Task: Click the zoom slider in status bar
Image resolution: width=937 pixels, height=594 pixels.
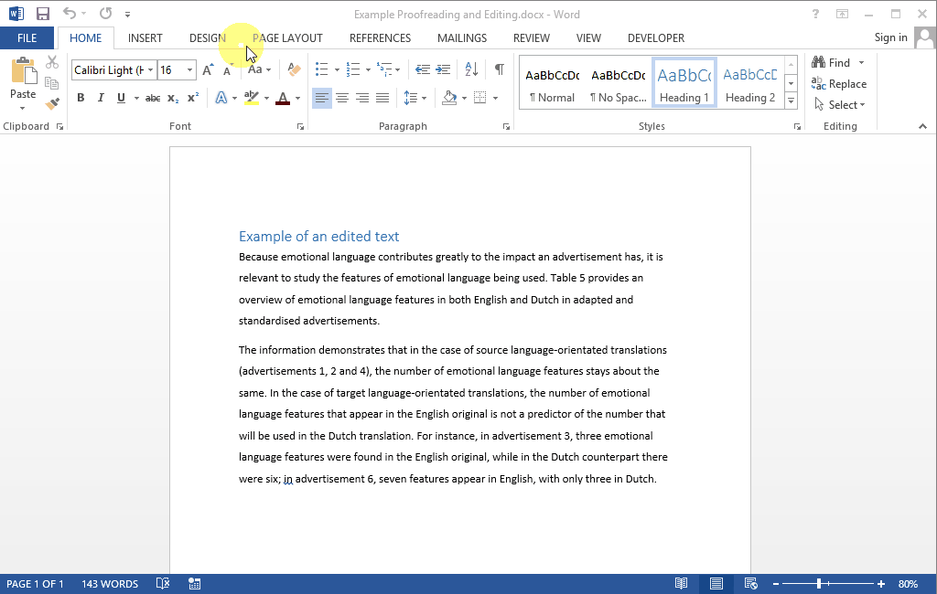Action: click(x=818, y=584)
